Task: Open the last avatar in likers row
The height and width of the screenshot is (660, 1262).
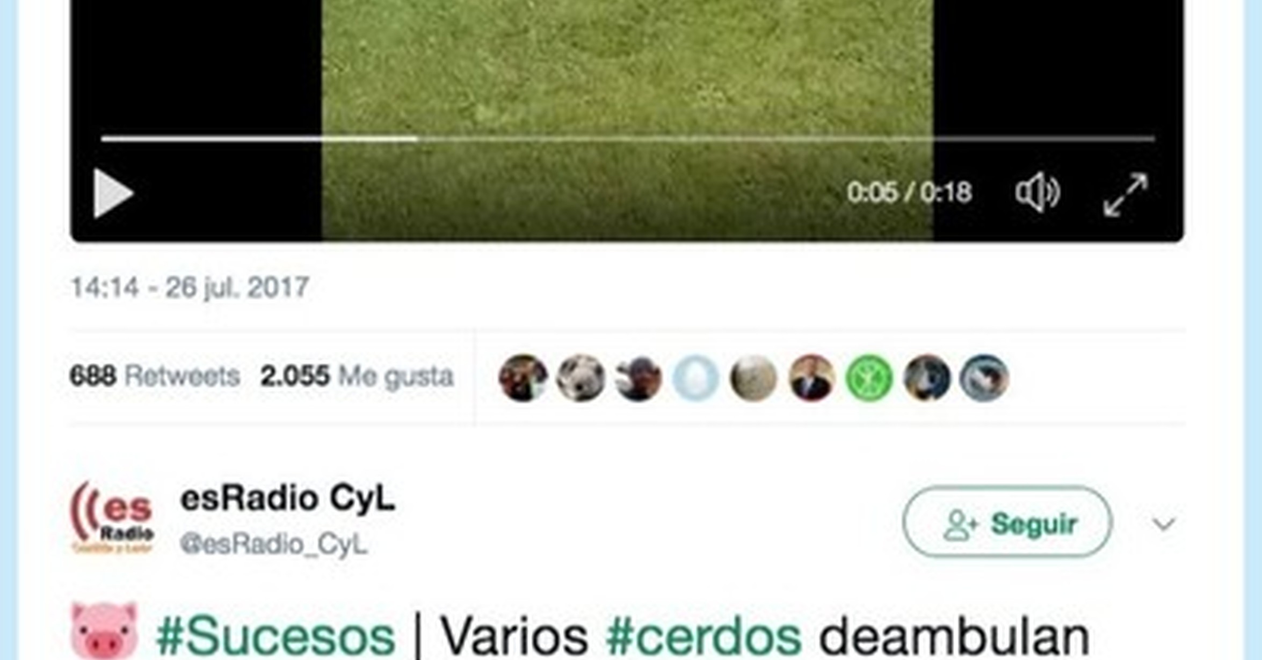Action: (984, 378)
